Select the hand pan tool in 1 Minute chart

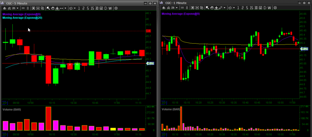point(212,8)
